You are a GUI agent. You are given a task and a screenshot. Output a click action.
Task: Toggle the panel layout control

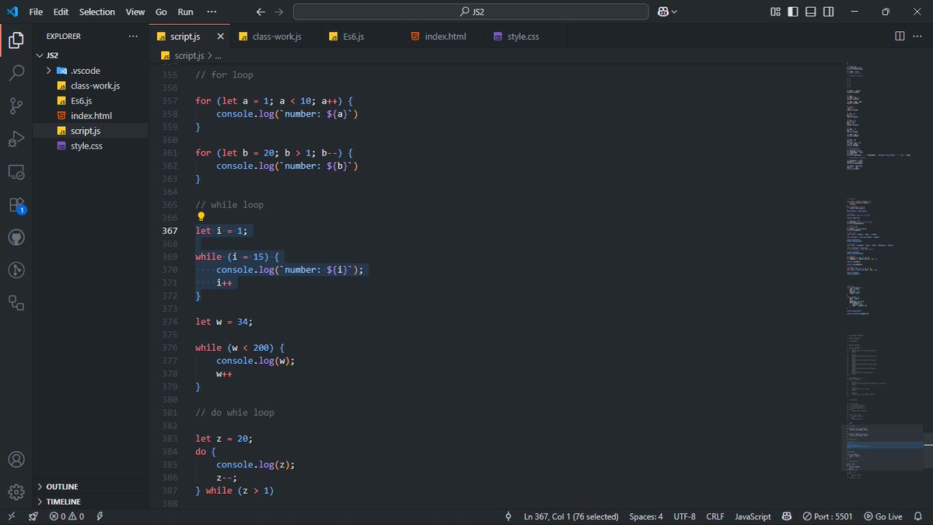point(810,11)
